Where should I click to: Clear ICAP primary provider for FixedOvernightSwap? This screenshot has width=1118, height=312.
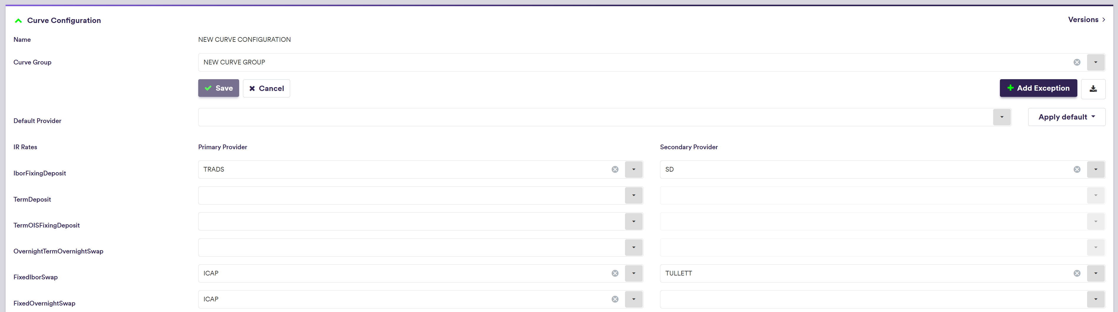615,299
